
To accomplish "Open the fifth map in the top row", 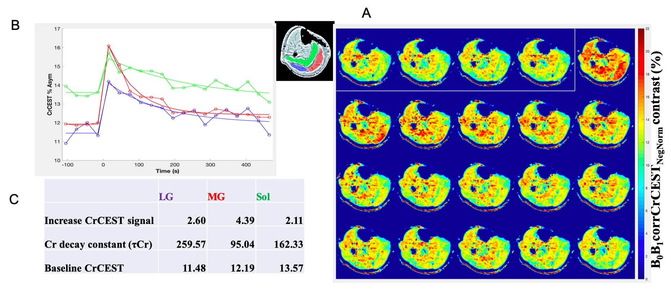I will pyautogui.click(x=604, y=61).
